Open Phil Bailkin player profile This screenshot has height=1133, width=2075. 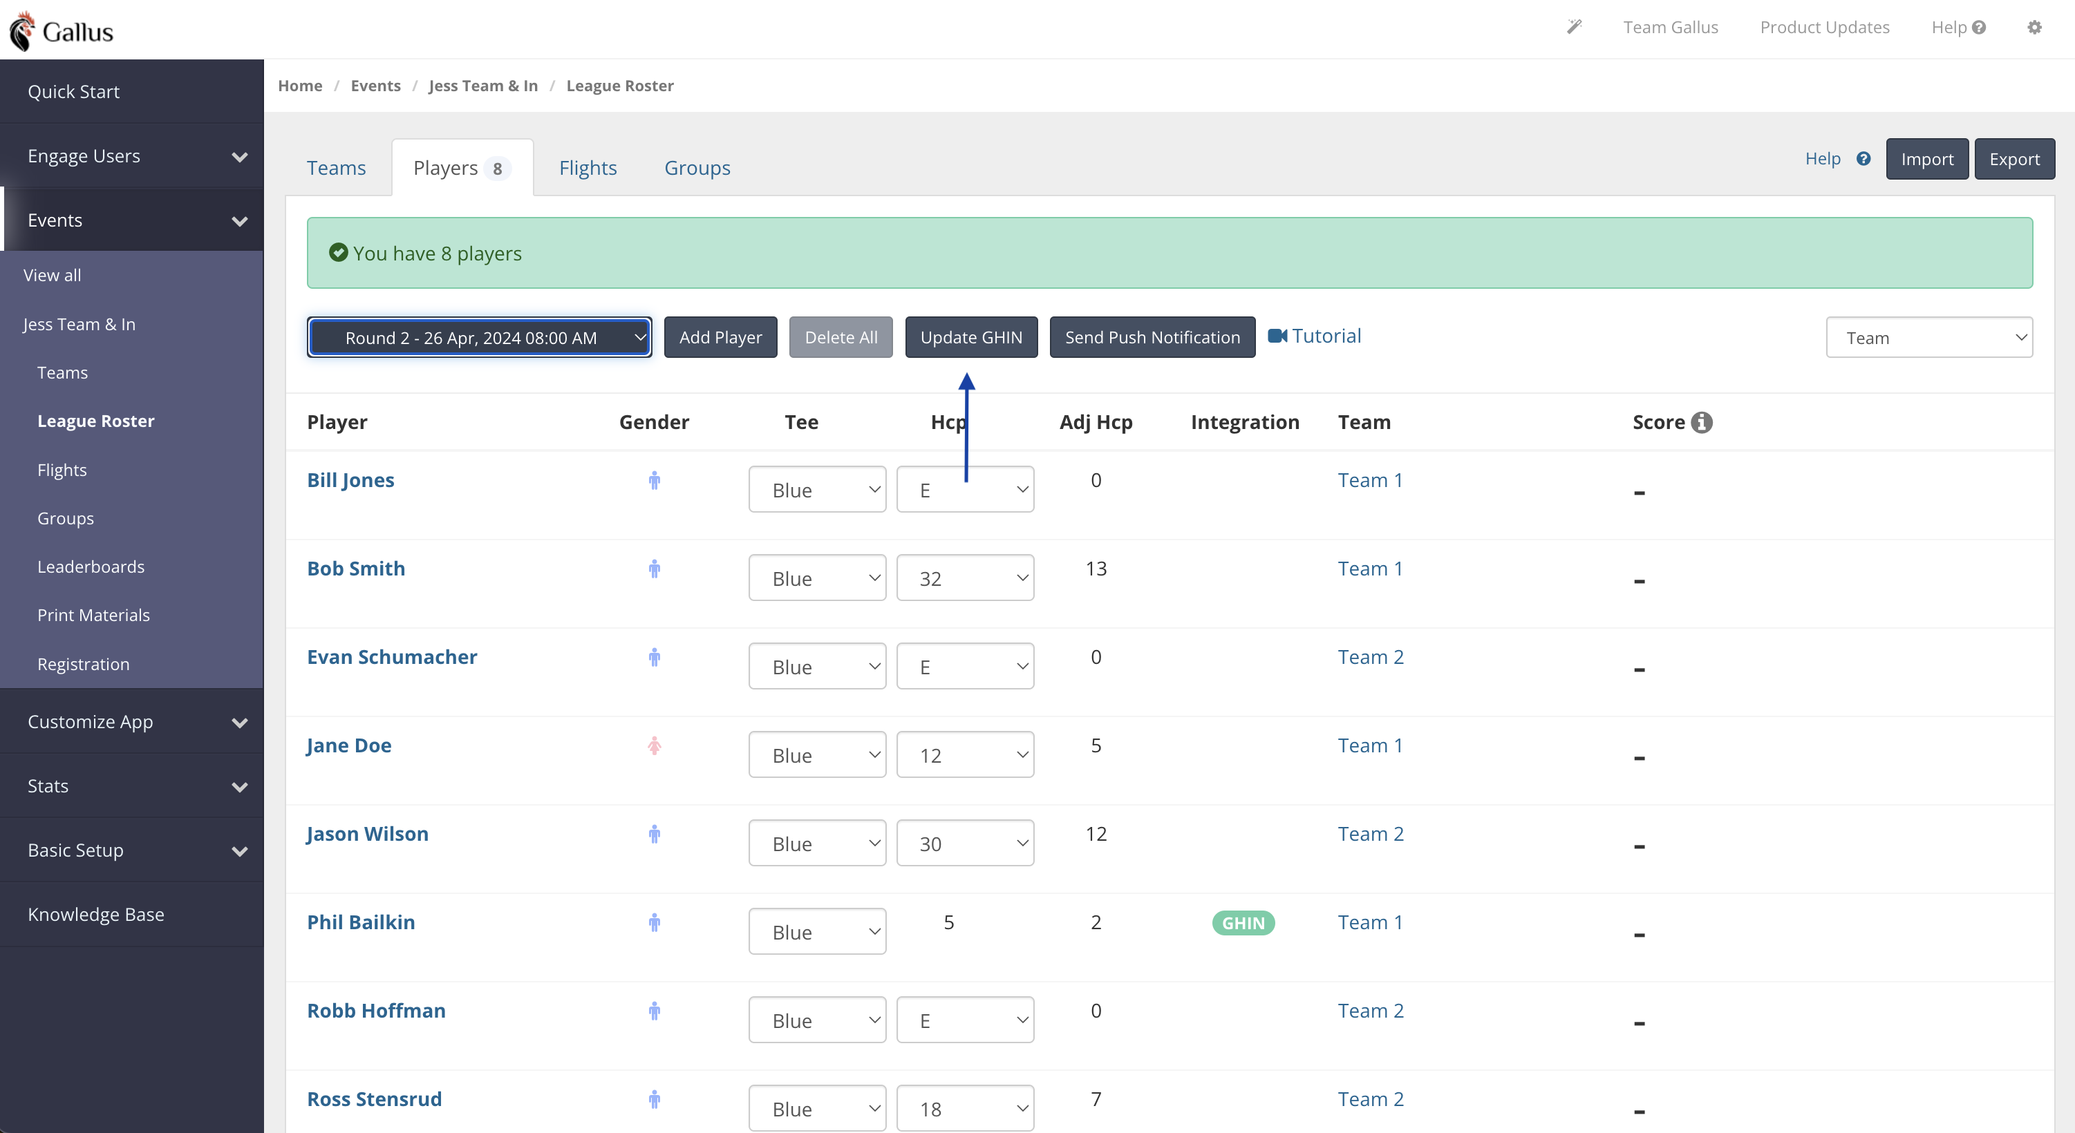(x=361, y=922)
